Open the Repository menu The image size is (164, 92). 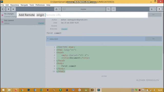[x=15, y=5]
